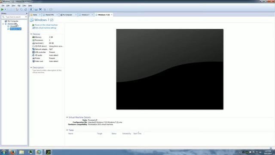Open the Edit menu
The width and height of the screenshot is (275, 155).
[x=8, y=6]
